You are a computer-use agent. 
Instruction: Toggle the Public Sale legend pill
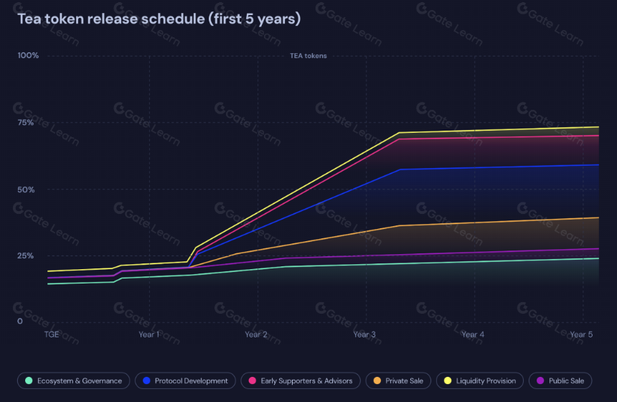(560, 380)
